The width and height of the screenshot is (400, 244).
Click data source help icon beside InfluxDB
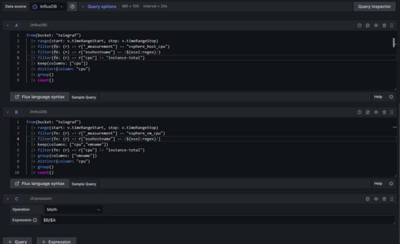pyautogui.click(x=73, y=6)
